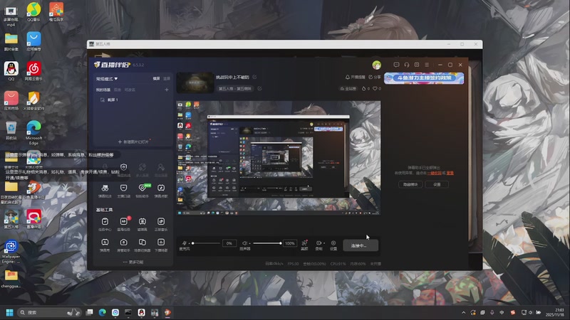Adjust the microphone volume slider
The height and width of the screenshot is (320, 570).
click(205, 243)
